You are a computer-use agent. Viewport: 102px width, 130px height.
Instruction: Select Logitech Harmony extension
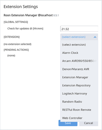tap(79, 94)
